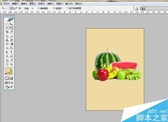Select the Move tool
This screenshot has height=122, width=168.
11,24
